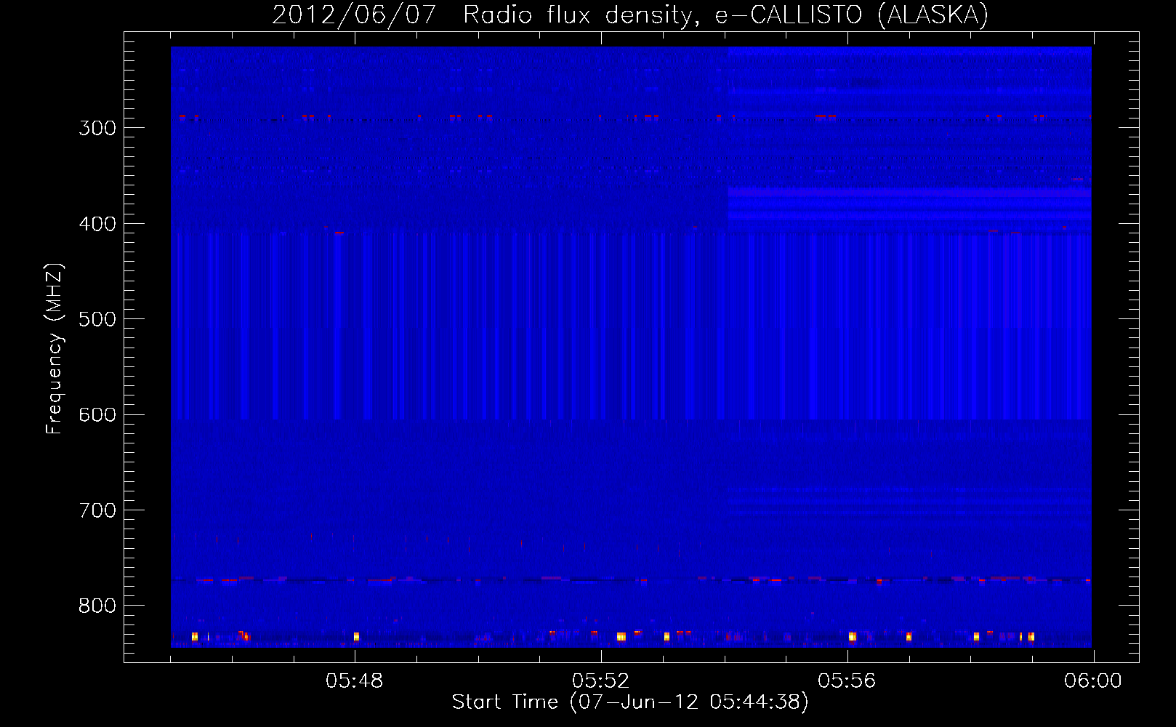
Task: Click the 400 frequency tick label
Action: click(97, 224)
